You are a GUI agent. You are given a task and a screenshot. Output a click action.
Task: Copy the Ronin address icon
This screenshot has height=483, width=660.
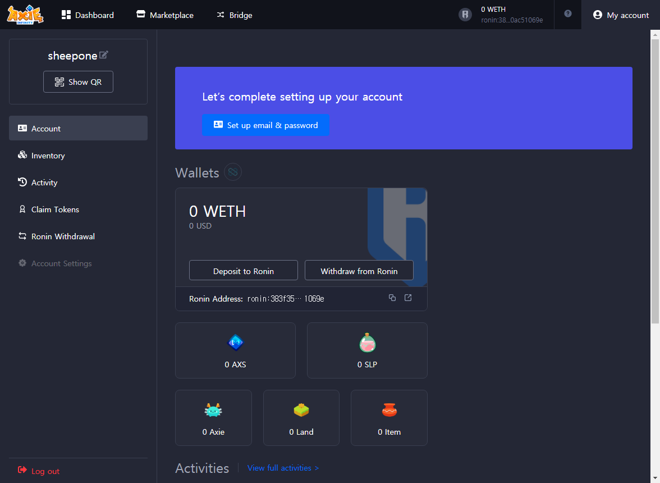pyautogui.click(x=392, y=298)
